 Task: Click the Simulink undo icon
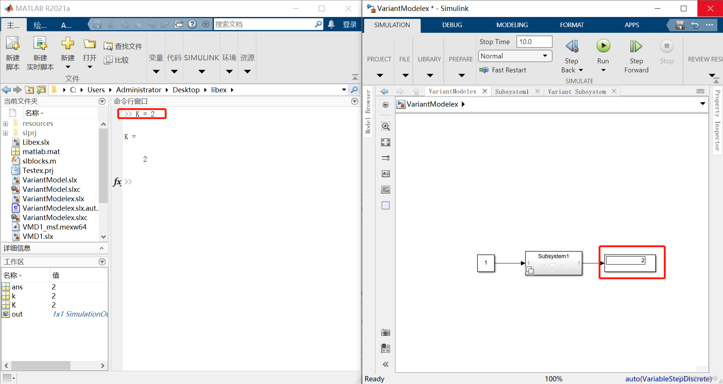point(695,25)
